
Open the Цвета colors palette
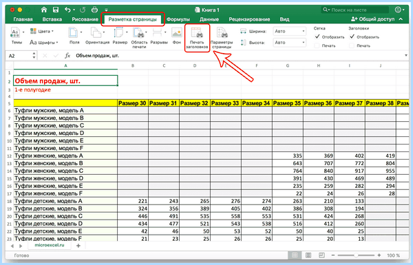(x=41, y=31)
